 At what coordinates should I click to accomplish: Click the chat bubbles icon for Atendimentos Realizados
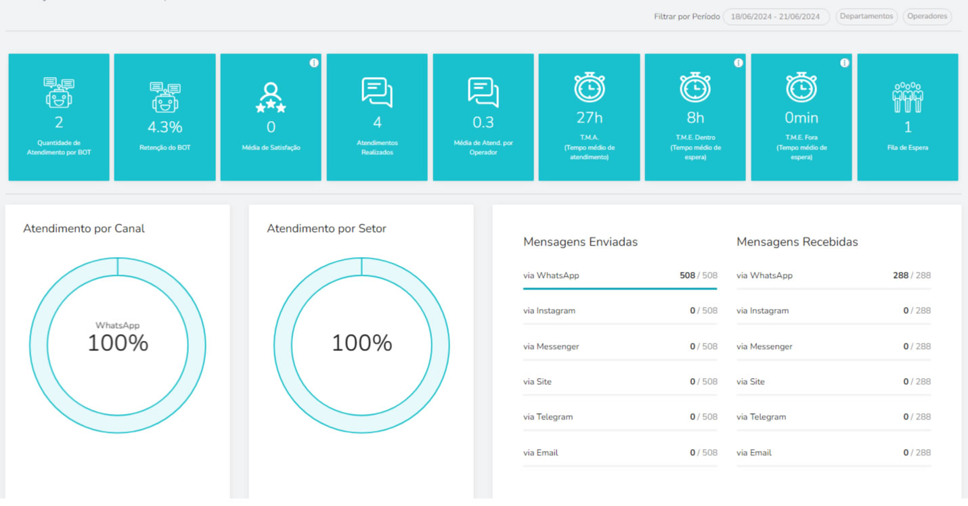[377, 93]
